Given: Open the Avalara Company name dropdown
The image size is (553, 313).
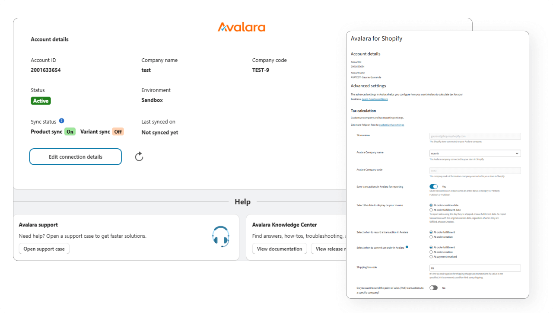Looking at the screenshot, I should (x=475, y=153).
